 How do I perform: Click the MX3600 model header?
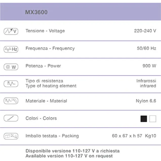36,12
